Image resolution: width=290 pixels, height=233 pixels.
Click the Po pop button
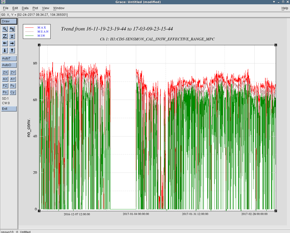pyautogui.click(x=5, y=92)
